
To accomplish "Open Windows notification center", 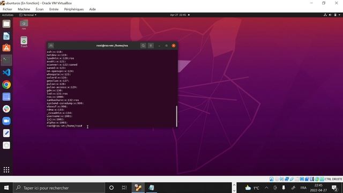I will tap(334, 188).
